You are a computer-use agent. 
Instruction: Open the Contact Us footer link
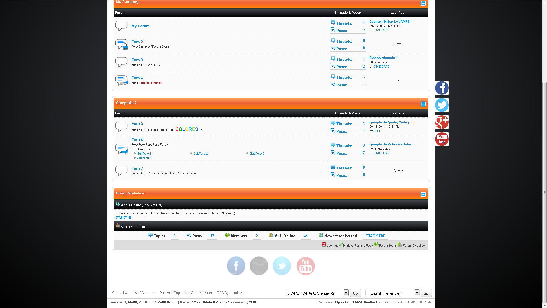[121, 293]
